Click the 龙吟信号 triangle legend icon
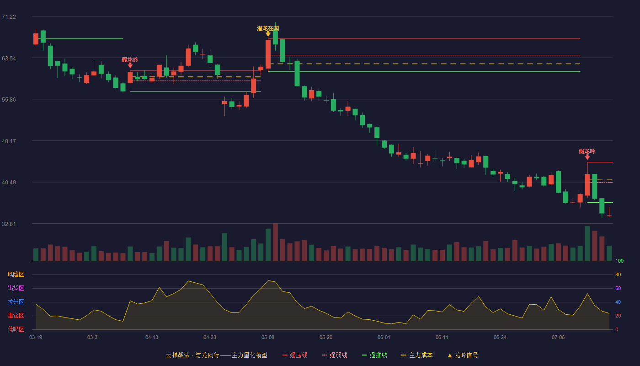Image resolution: width=640 pixels, height=366 pixels. click(x=450, y=355)
